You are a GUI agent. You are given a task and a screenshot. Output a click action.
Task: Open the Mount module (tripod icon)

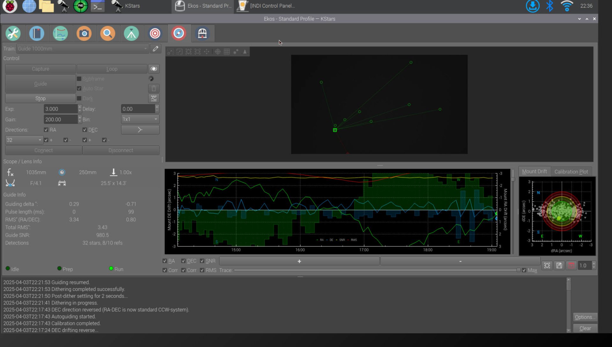coord(131,33)
